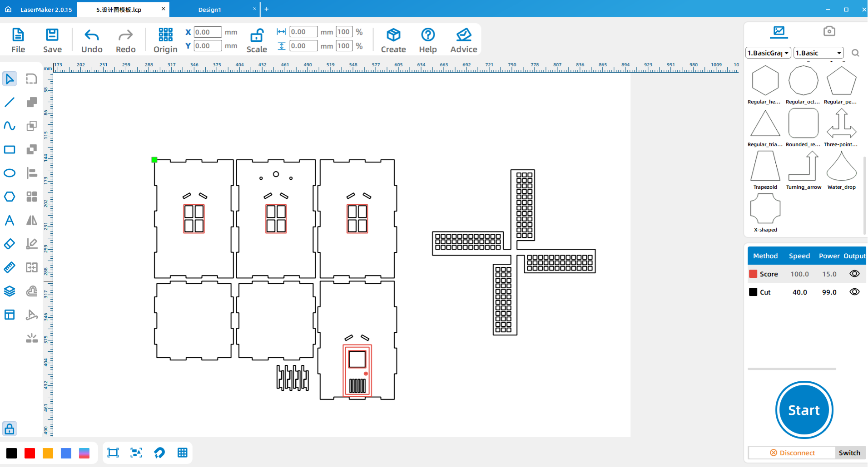Image resolution: width=868 pixels, height=468 pixels.
Task: Click the fit-to-frame view icon
Action: 113,453
